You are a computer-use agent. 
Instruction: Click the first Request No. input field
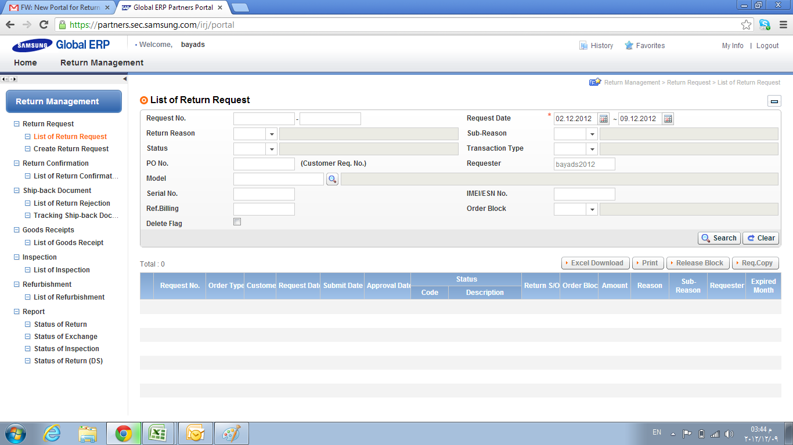pos(264,119)
